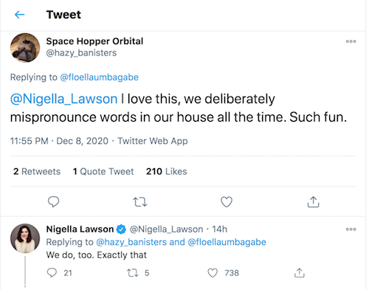Retweet Nigella Lawson's reply
This screenshot has width=369, height=290.
[133, 273]
